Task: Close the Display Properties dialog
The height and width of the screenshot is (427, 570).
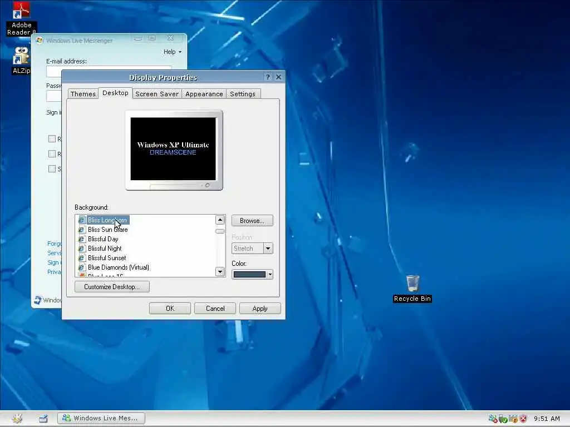Action: [x=278, y=77]
